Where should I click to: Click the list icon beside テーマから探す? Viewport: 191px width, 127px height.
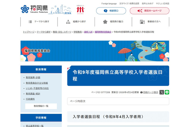click(30, 22)
